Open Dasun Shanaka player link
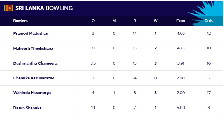 coord(28,108)
